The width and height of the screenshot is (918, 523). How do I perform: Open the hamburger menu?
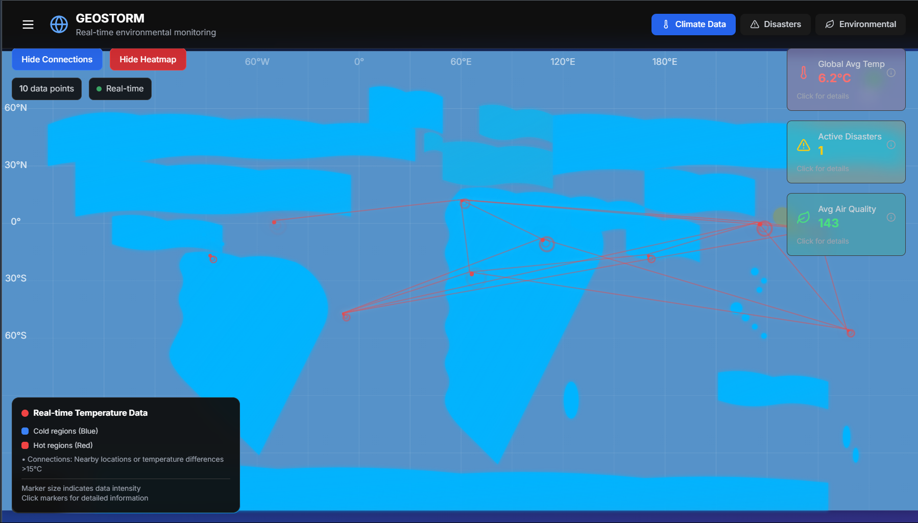pyautogui.click(x=28, y=25)
